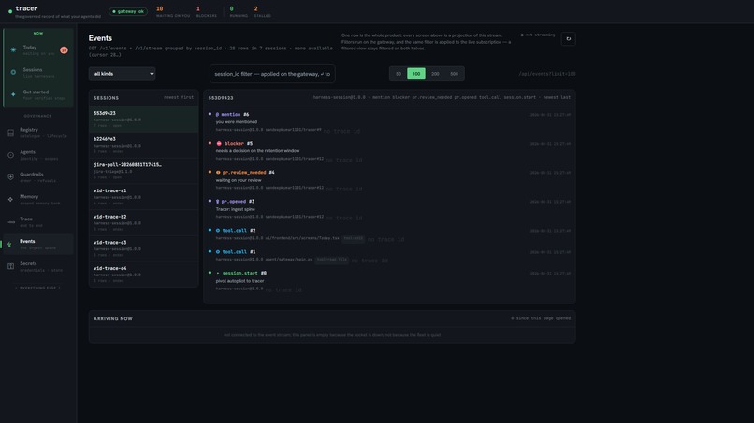This screenshot has width=754, height=423.
Task: Click the 'session.start' #0 event label
Action: point(240,274)
